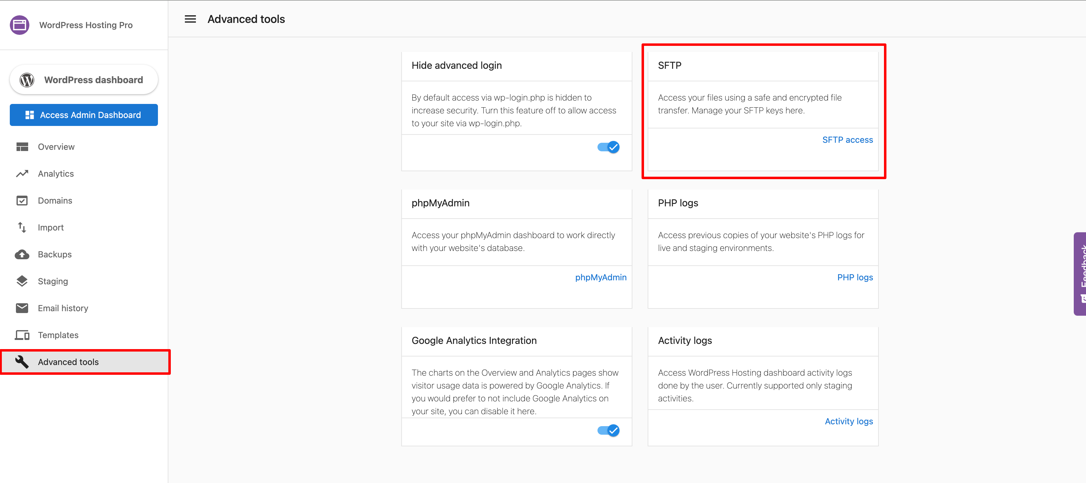Open the phpMyAdmin link

click(600, 277)
